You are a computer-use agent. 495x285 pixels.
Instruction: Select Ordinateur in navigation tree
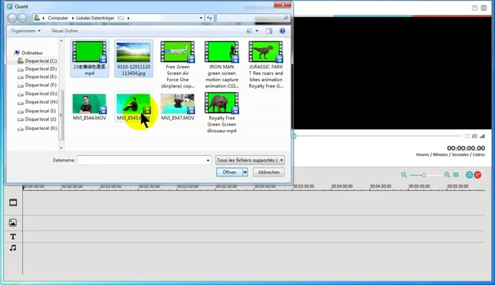pos(33,53)
